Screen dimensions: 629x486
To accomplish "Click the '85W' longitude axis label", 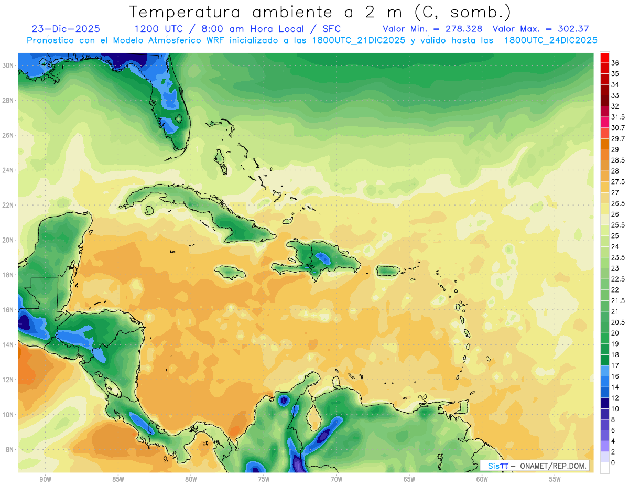I will (x=118, y=479).
